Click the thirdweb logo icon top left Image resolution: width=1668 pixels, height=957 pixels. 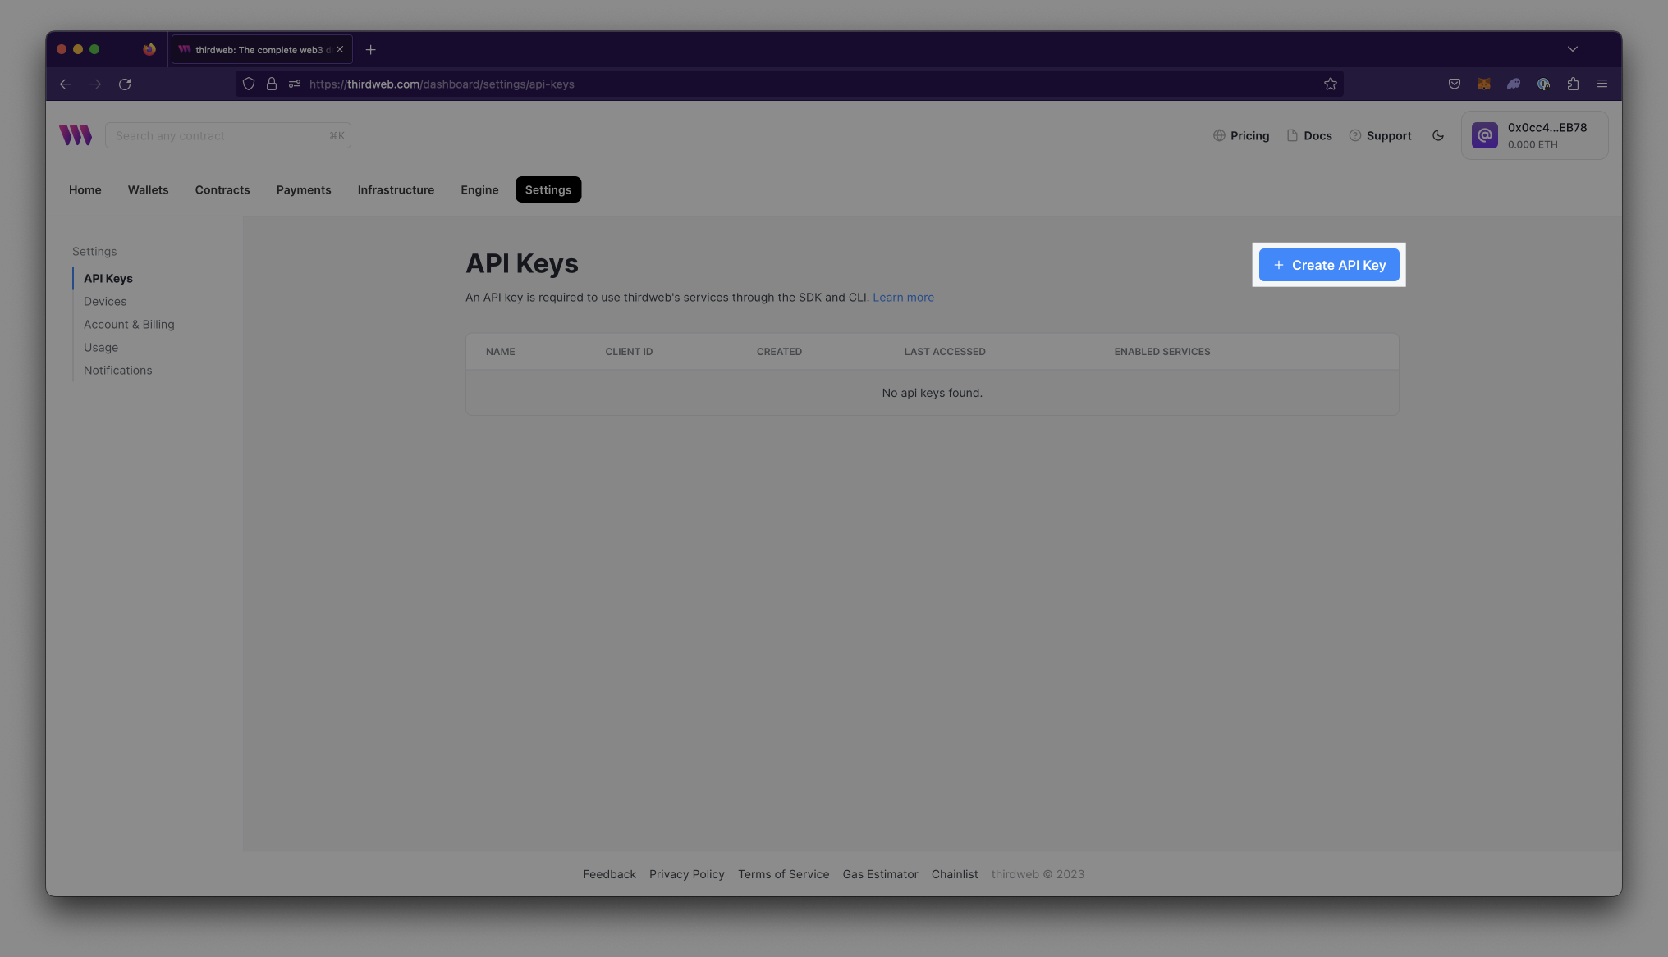pos(76,135)
